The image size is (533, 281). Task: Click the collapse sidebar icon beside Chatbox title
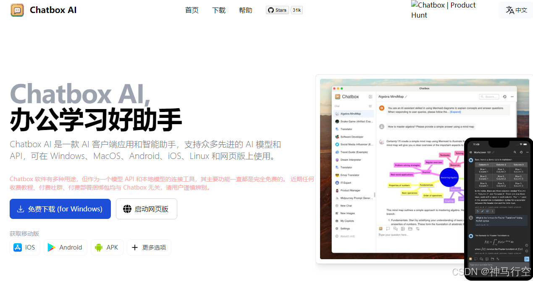(370, 96)
